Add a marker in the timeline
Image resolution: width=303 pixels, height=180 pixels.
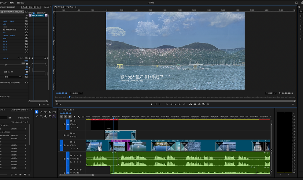tap(74, 117)
